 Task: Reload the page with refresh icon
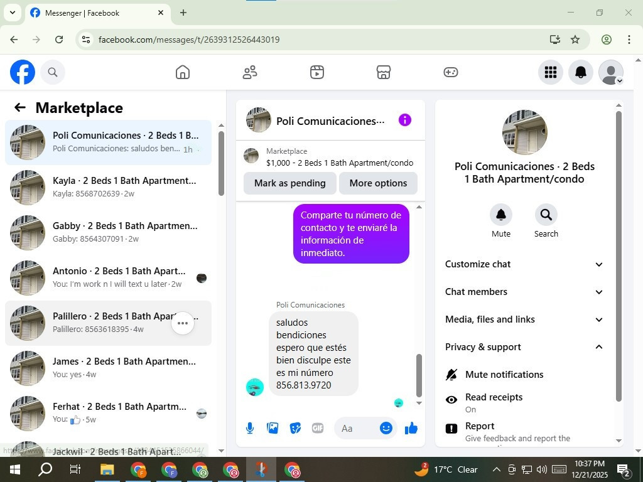(x=59, y=40)
